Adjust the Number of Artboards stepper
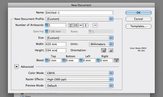Screen dimensions: 163x97 (x=47, y=25)
